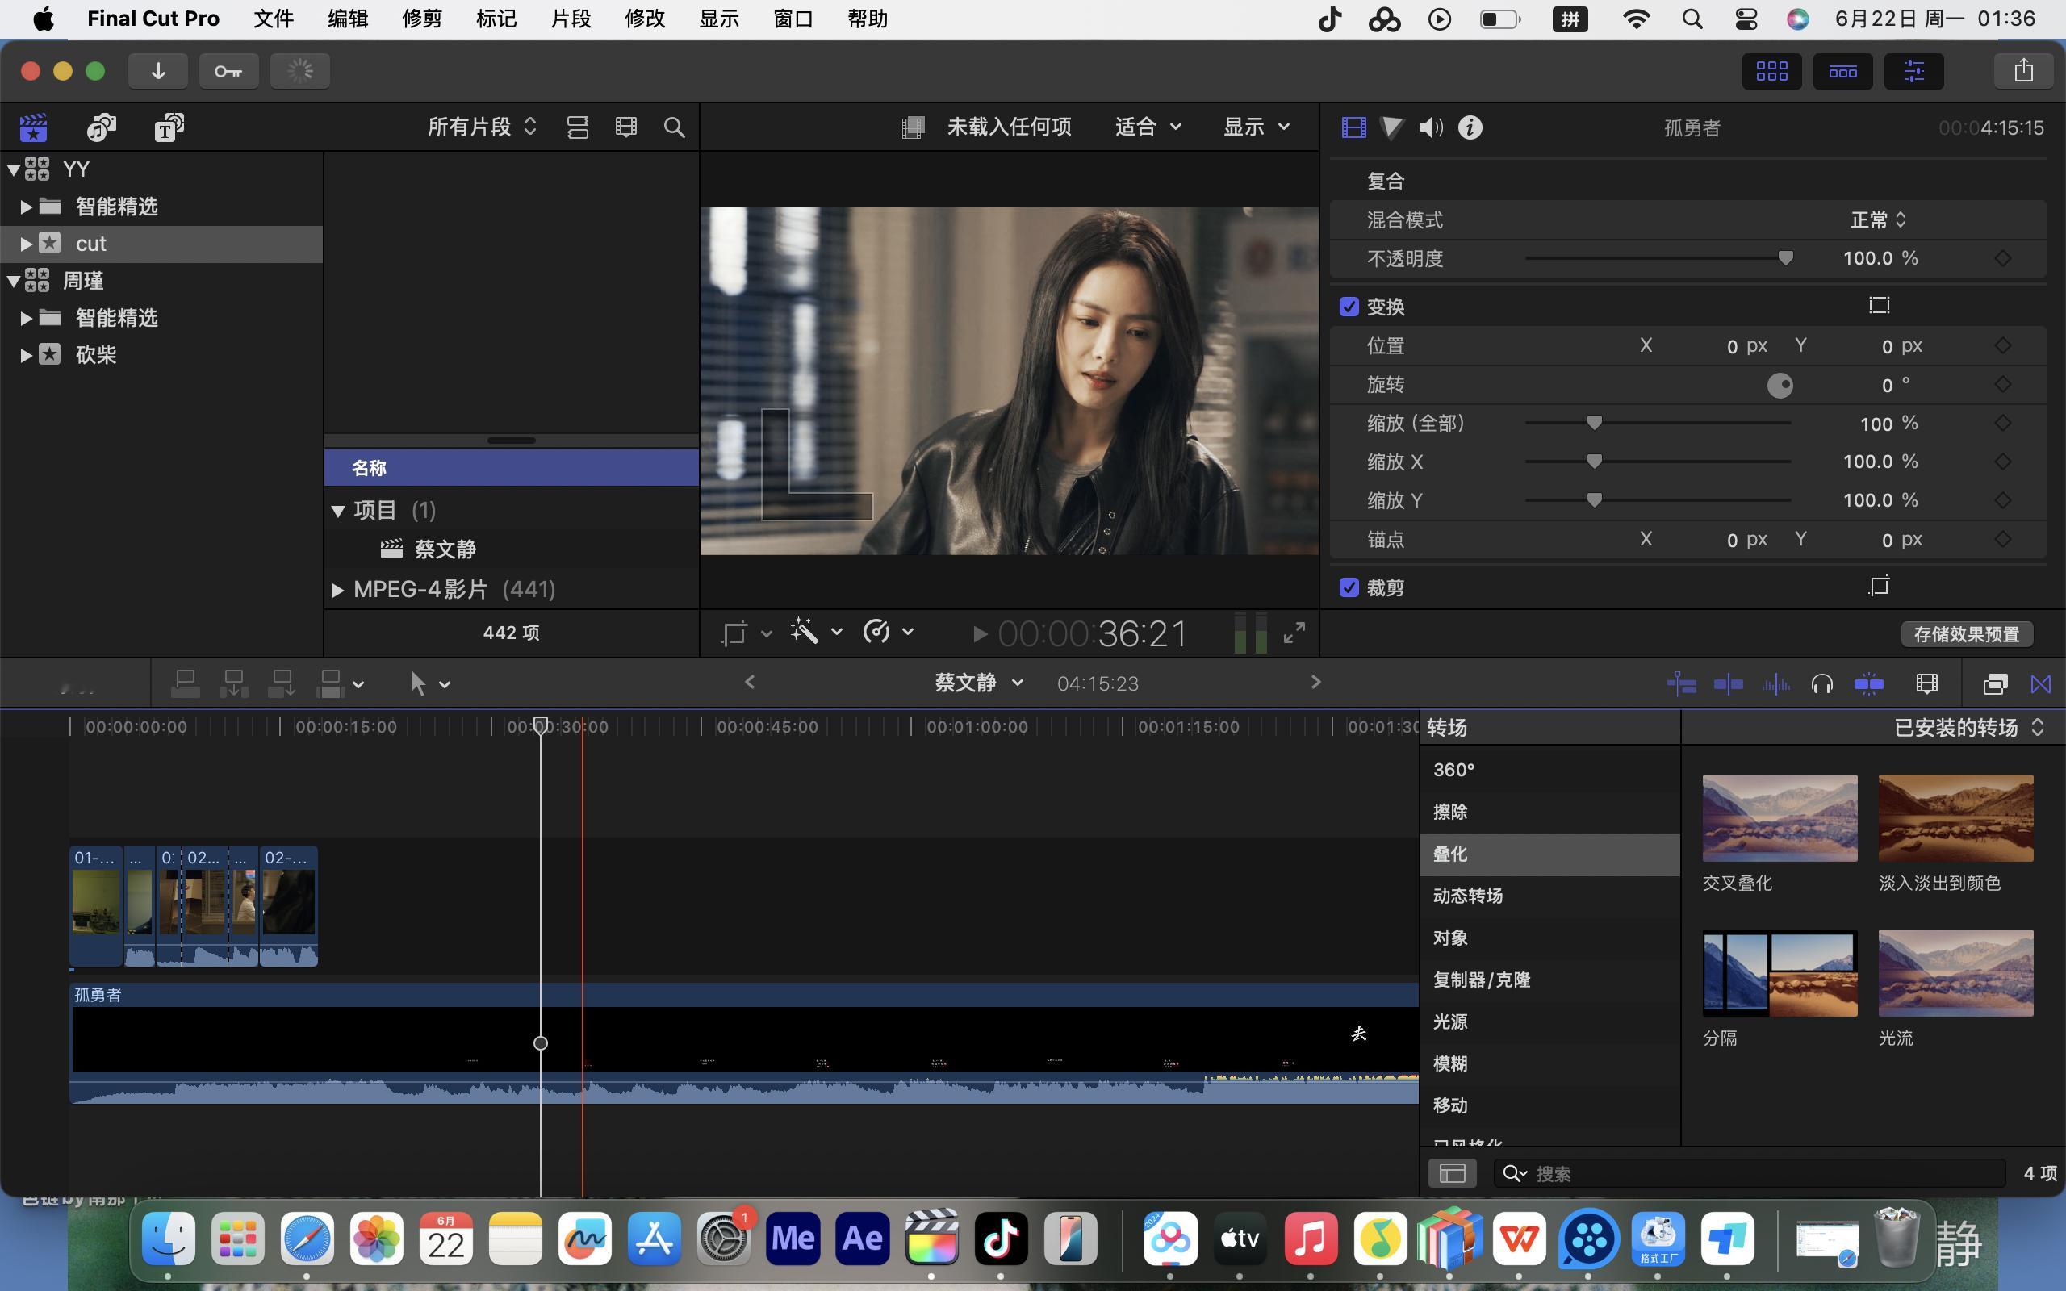Screen dimensions: 2066x1291
Task: Open the info inspector icon
Action: pyautogui.click(x=1470, y=127)
